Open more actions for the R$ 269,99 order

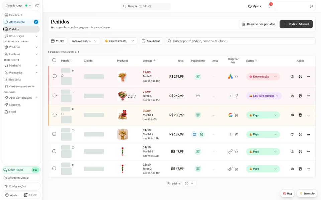(x=308, y=96)
